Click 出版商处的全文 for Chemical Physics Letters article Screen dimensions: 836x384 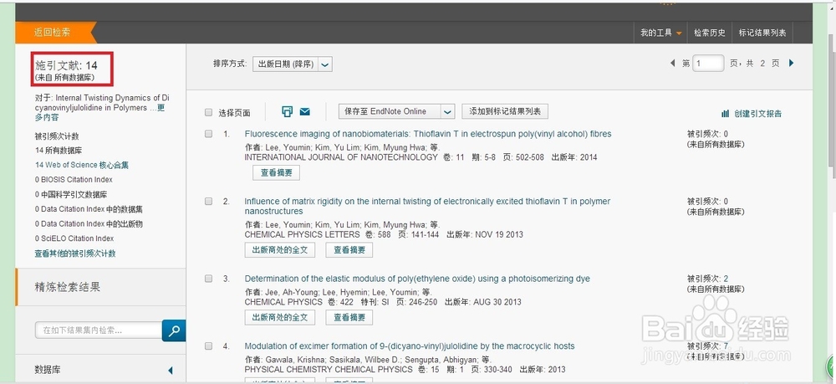click(x=280, y=249)
